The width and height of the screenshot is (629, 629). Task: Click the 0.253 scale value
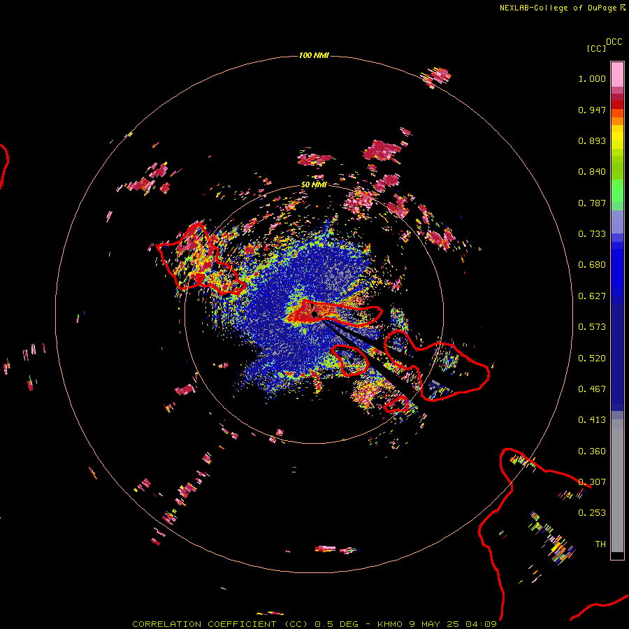pos(592,513)
